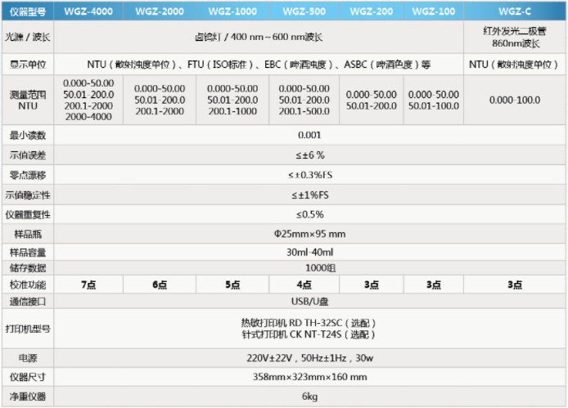
Task: Select the WGZ-100 column header
Action: (433, 11)
